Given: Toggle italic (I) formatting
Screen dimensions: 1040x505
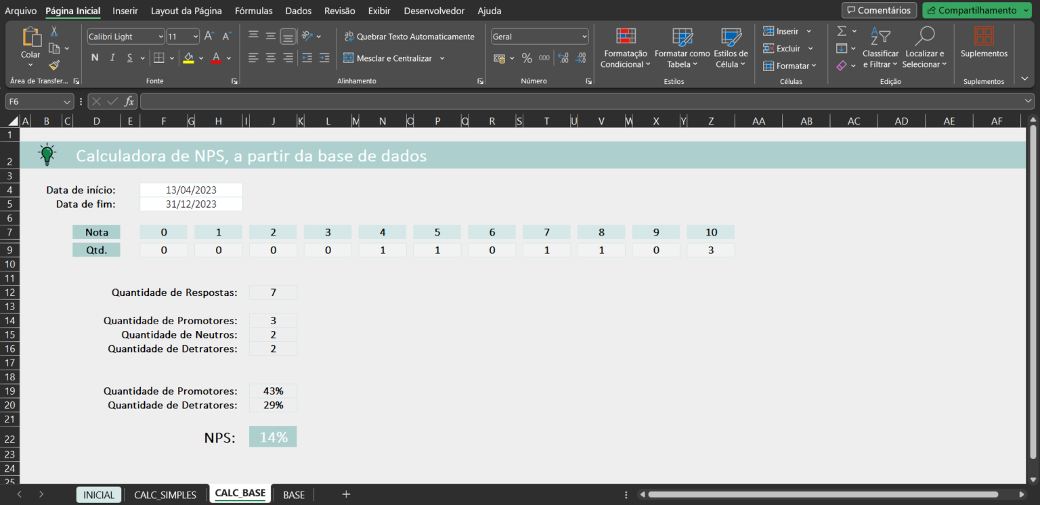Looking at the screenshot, I should [112, 58].
